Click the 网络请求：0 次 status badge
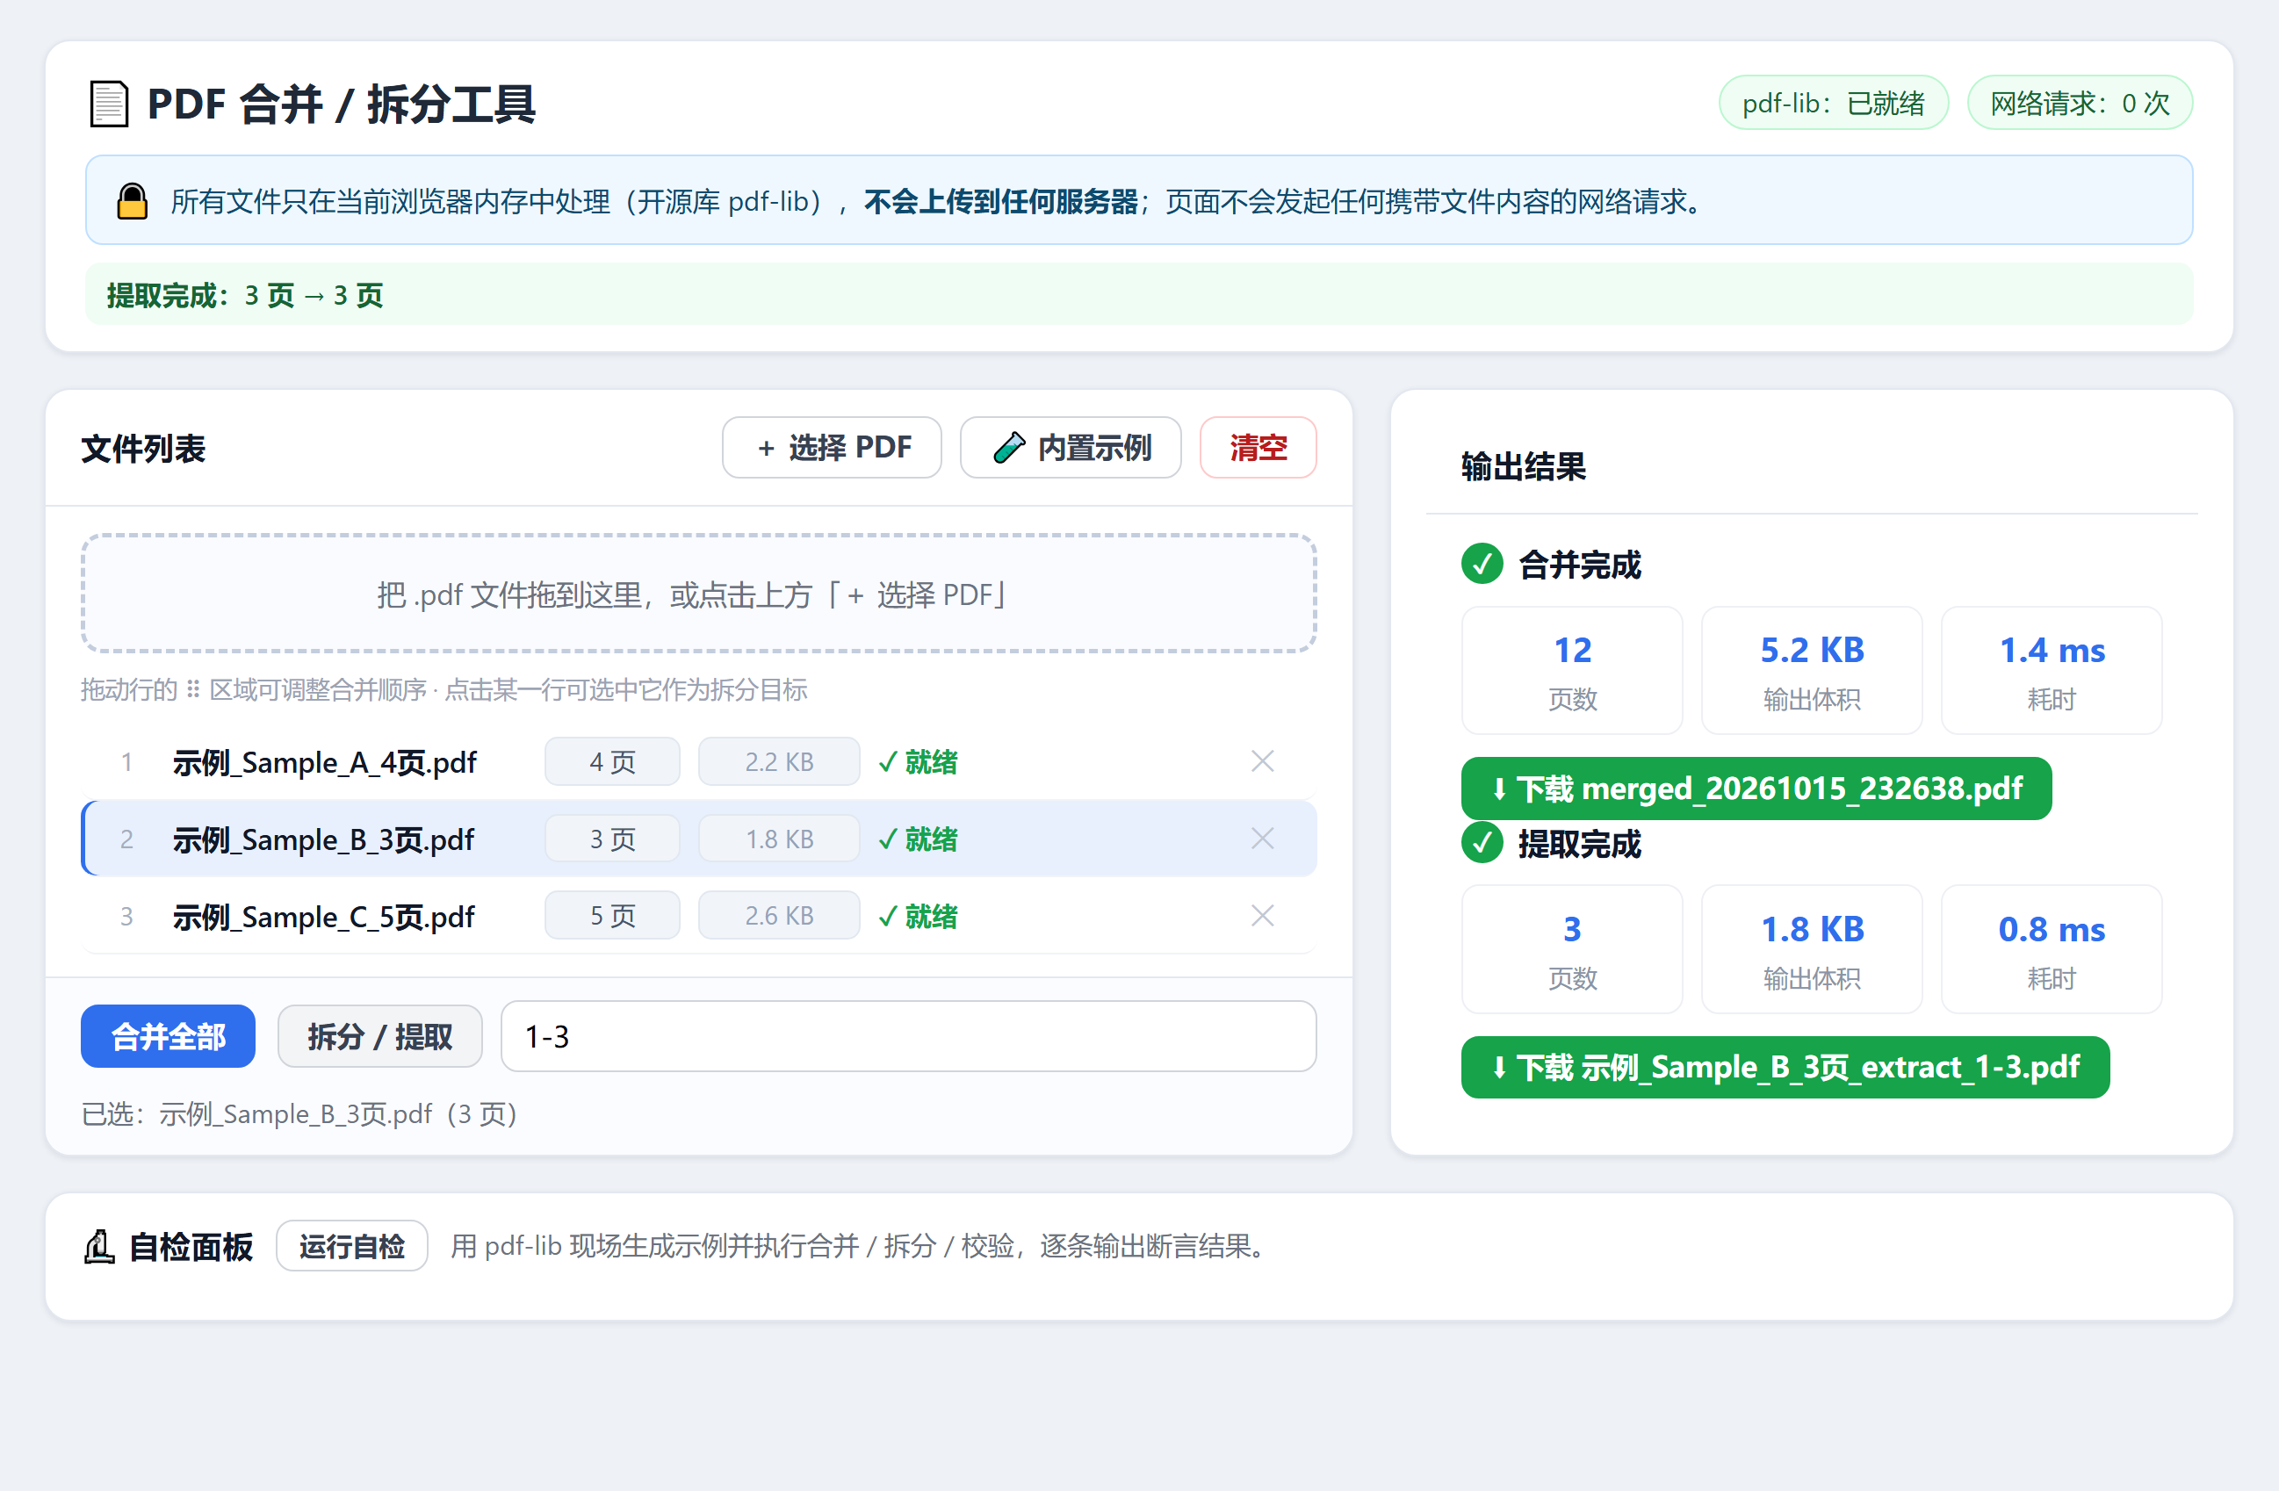This screenshot has width=2279, height=1491. 2079,103
